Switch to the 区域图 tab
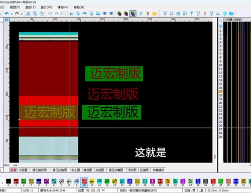The width and height of the screenshot is (251, 193). (x=144, y=170)
